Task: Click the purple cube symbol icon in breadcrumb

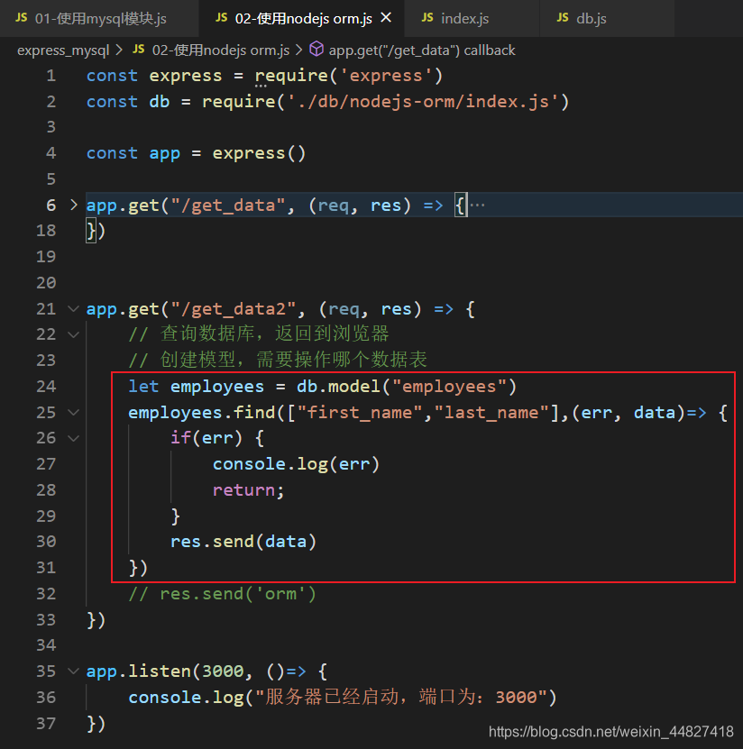Action: pos(316,50)
